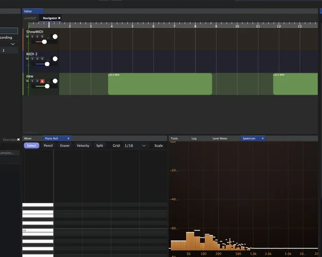This screenshot has width=322, height=257.
Task: Close the Description panel
Action: click(x=18, y=140)
